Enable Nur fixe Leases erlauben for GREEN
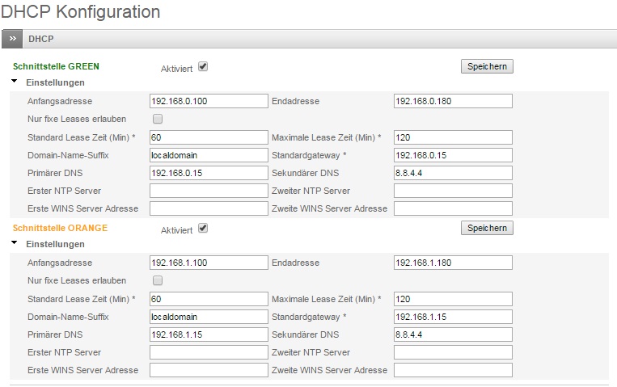This screenshot has height=387, width=617. click(x=158, y=119)
